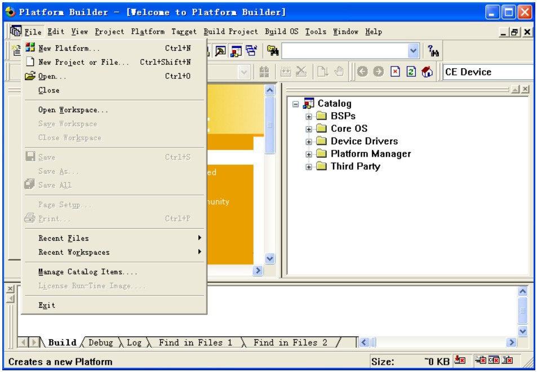Viewport: 537px width, 372px height.
Task: Click the catalog view toolbar icon
Action: [236, 51]
